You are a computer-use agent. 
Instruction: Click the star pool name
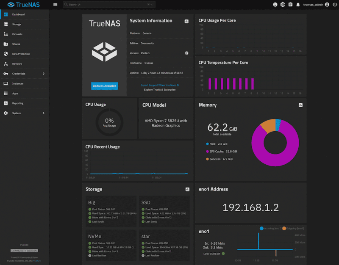pos(145,237)
